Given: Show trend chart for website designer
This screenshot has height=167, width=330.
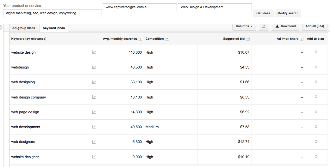Looking at the screenshot, I should [x=94, y=157].
